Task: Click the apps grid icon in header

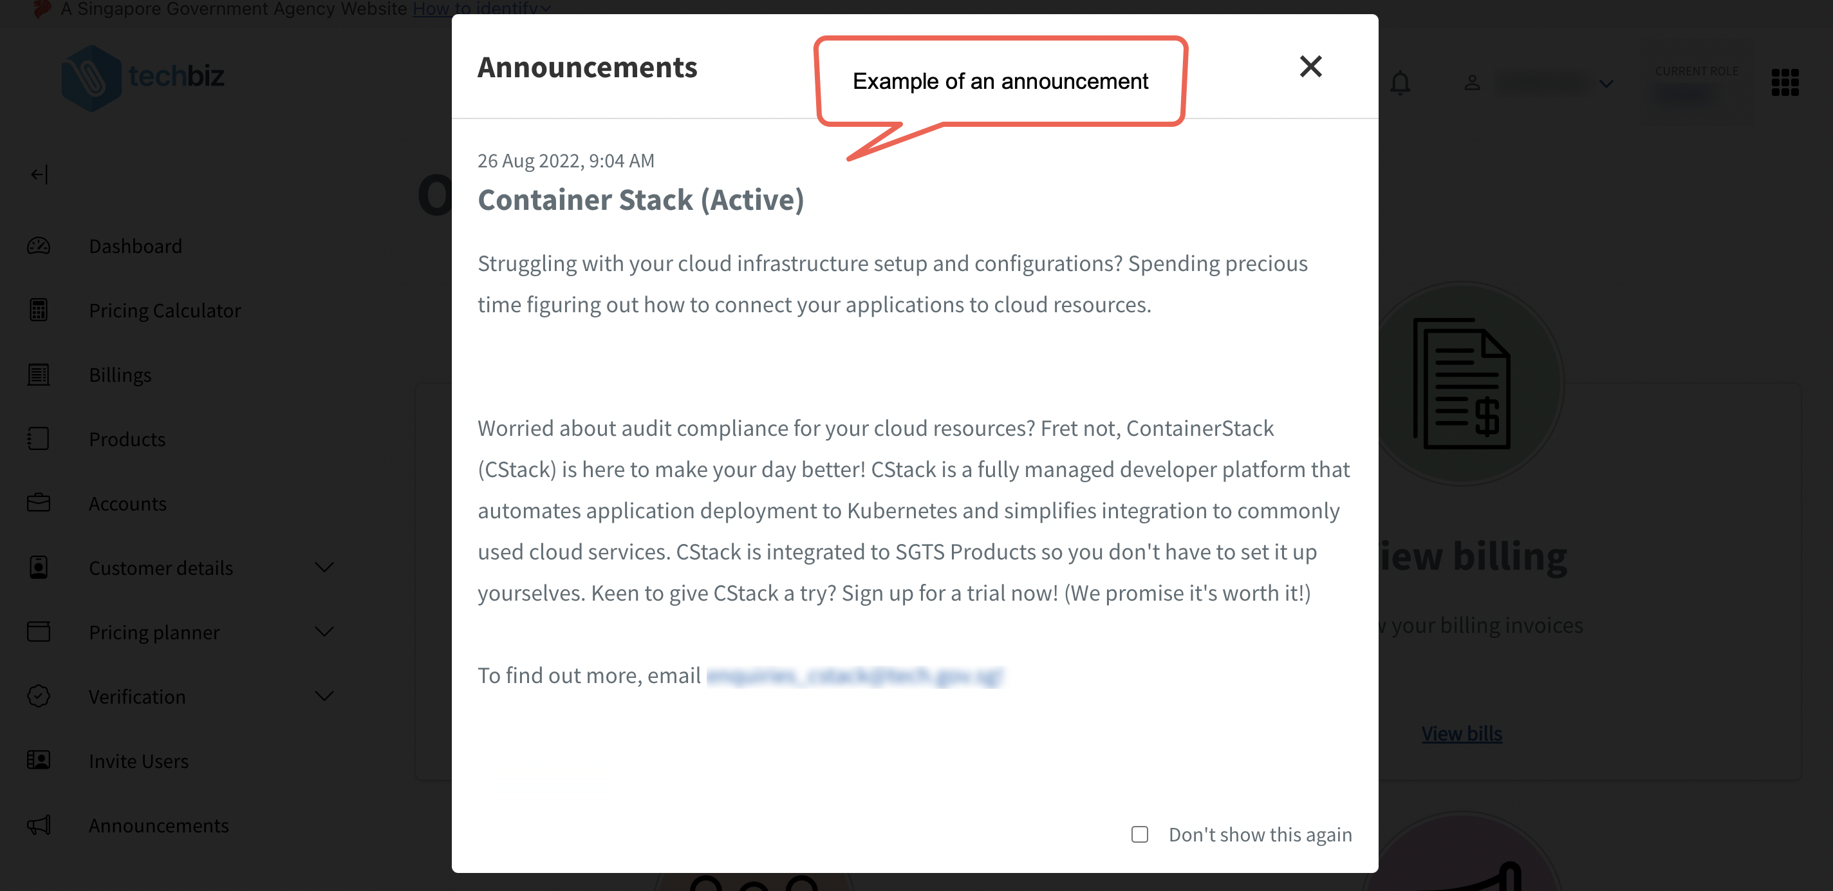Action: point(1785,82)
